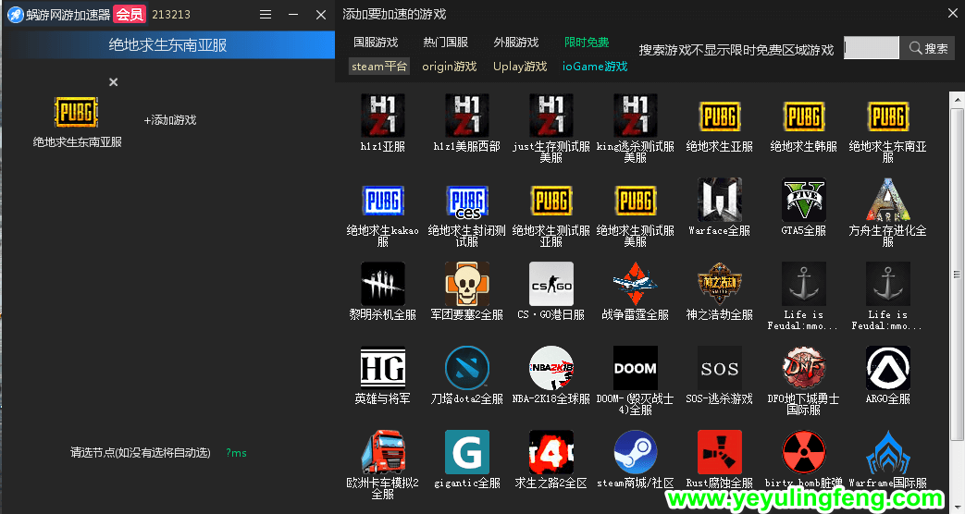
Task: Pick 英雄与将军 HG icon
Action: [x=383, y=368]
